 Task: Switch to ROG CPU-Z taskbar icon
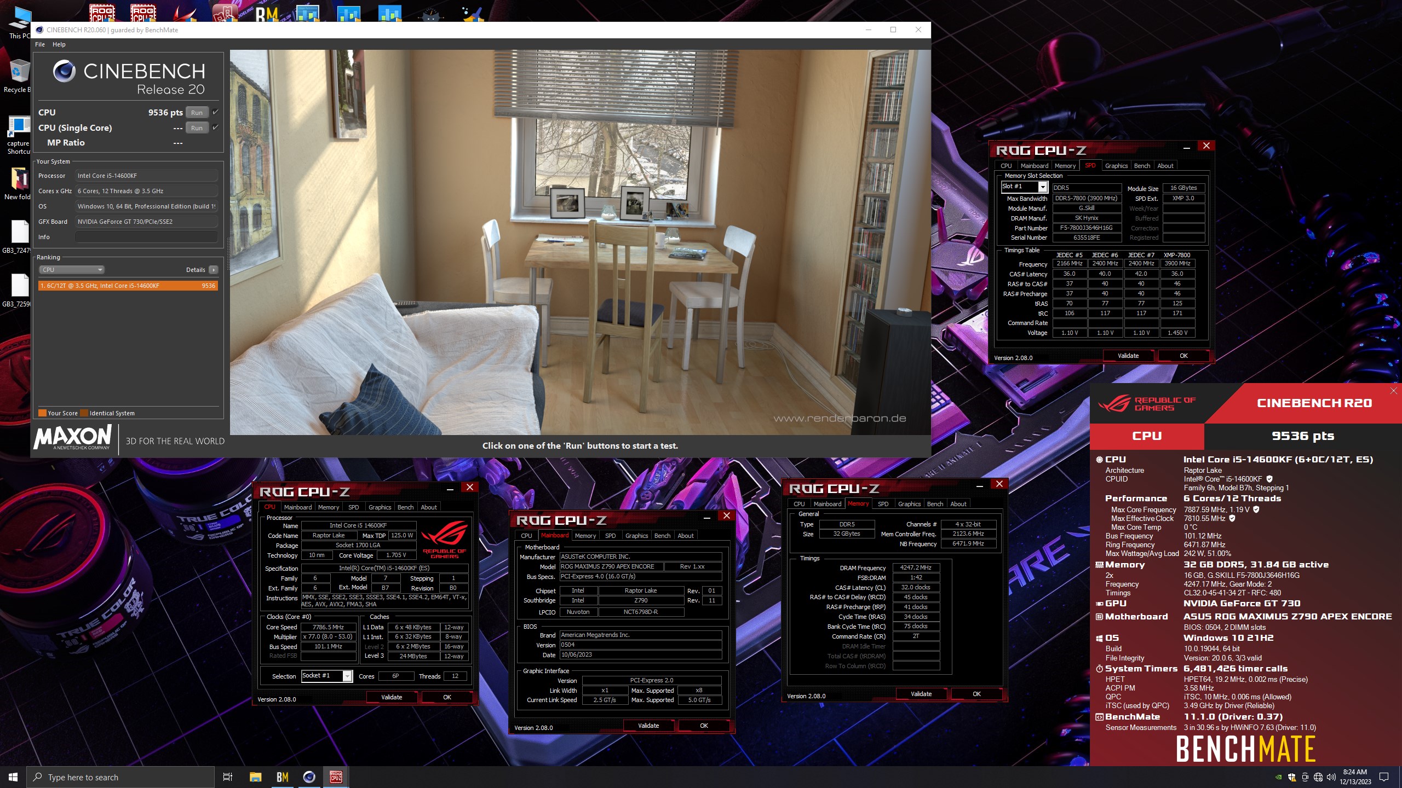336,777
